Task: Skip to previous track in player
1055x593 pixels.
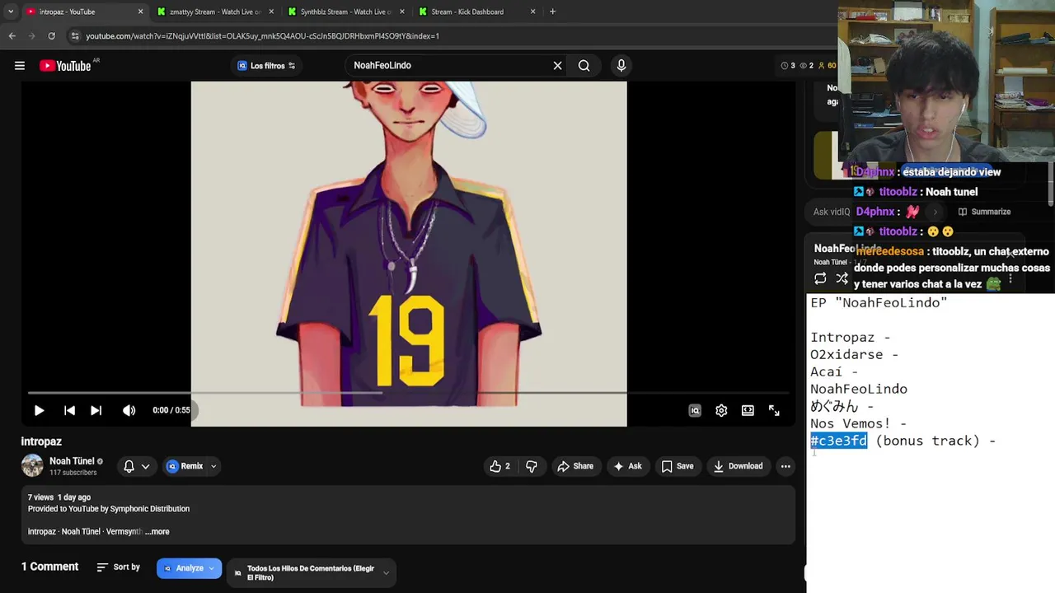Action: [x=69, y=410]
